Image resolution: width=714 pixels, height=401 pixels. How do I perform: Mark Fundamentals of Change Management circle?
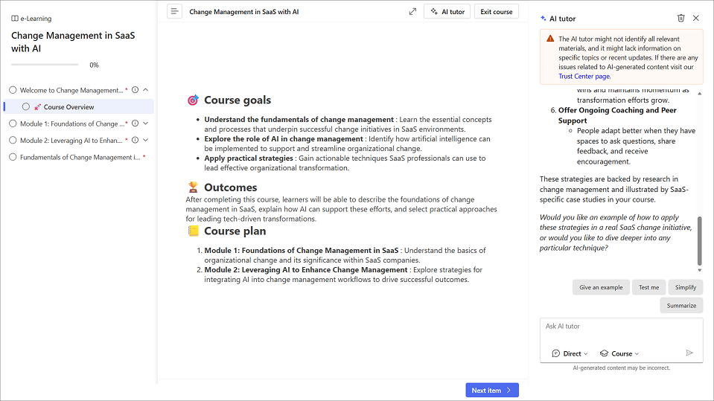13,157
